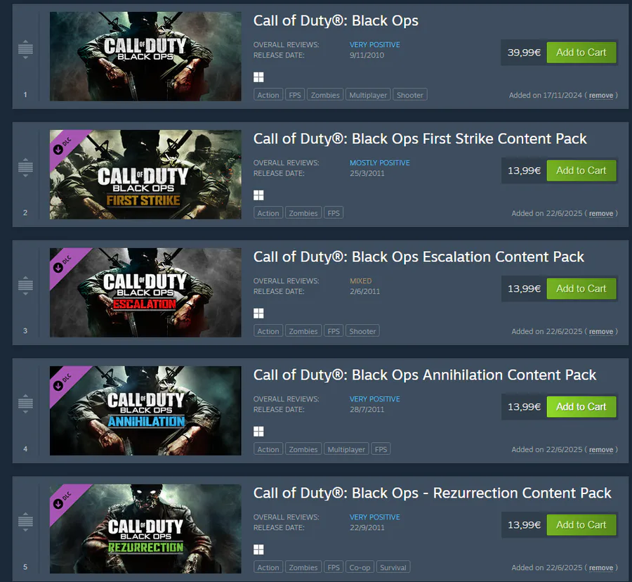The width and height of the screenshot is (632, 582).
Task: Select the Shooter tag on Escalation
Action: [362, 331]
